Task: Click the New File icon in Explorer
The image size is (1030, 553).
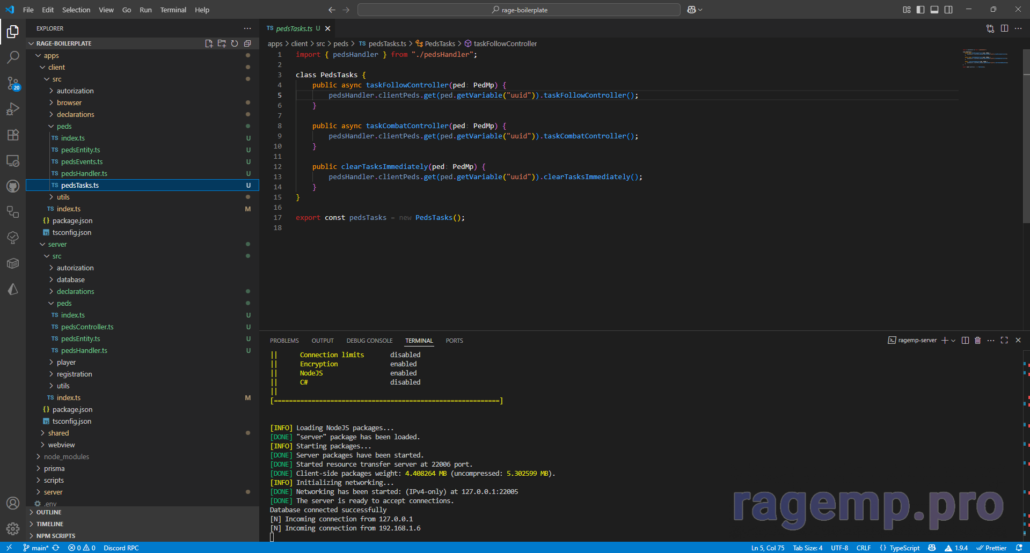Action: coord(209,43)
